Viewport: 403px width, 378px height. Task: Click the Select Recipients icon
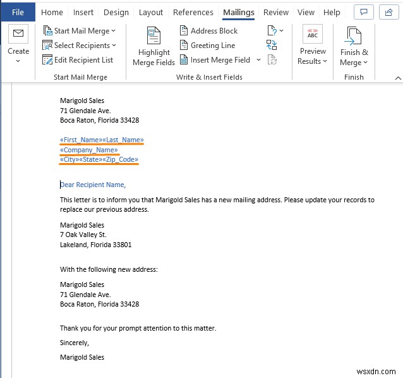coord(47,46)
